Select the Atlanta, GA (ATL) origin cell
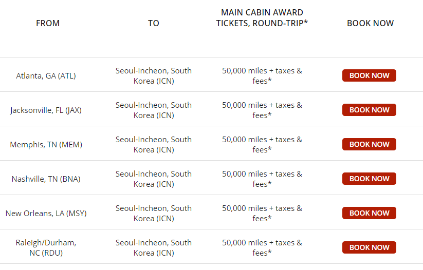Image resolution: width=423 pixels, height=270 pixels. tap(46, 75)
